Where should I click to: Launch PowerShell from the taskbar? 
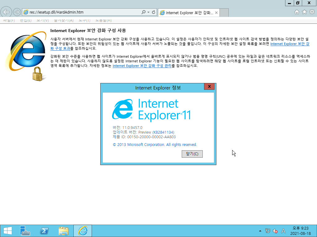(44, 231)
